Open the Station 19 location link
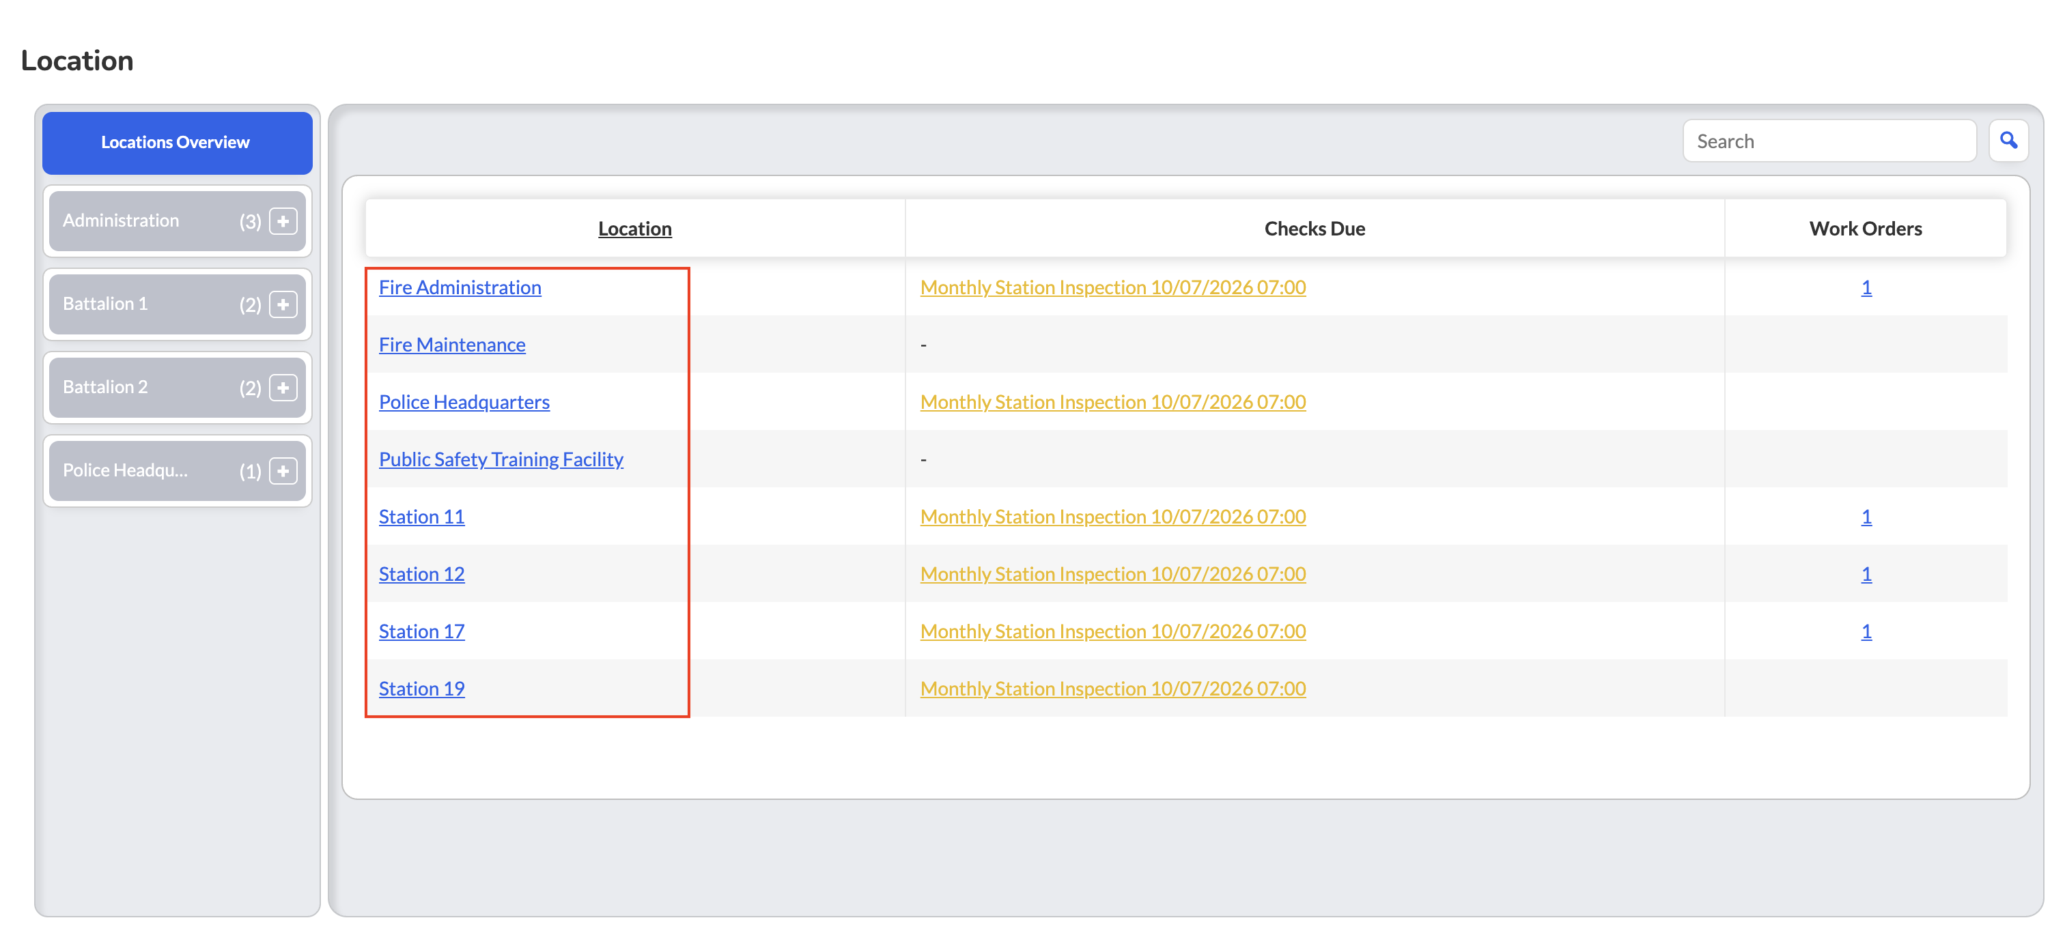This screenshot has height=946, width=2065. [421, 689]
